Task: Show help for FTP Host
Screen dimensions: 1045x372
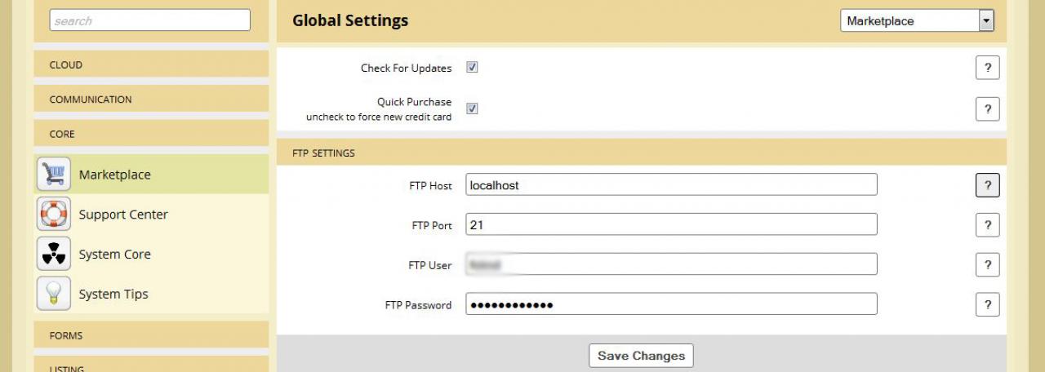Action: click(x=987, y=185)
